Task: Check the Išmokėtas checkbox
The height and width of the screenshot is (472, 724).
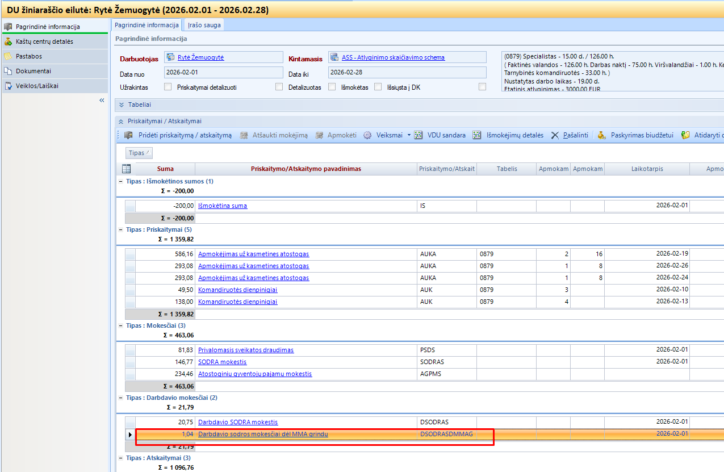Action: (x=378, y=87)
